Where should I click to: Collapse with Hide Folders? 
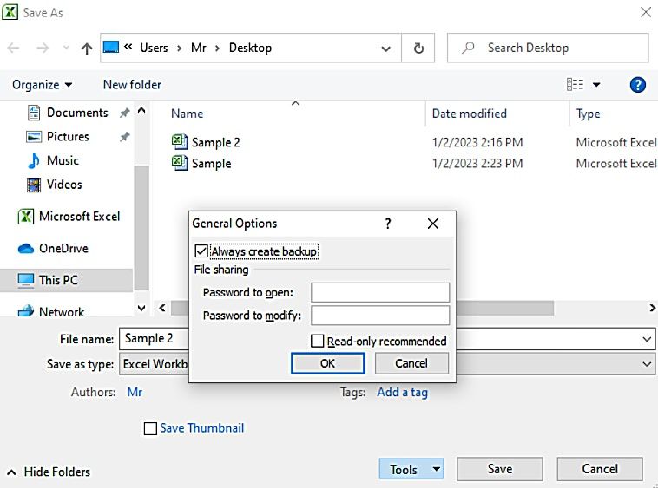pos(49,472)
